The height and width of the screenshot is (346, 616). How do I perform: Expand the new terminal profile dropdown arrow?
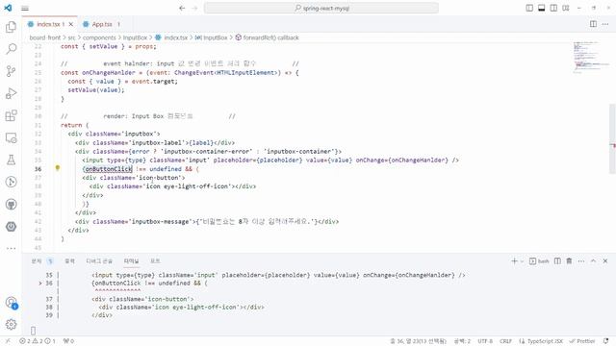click(522, 261)
